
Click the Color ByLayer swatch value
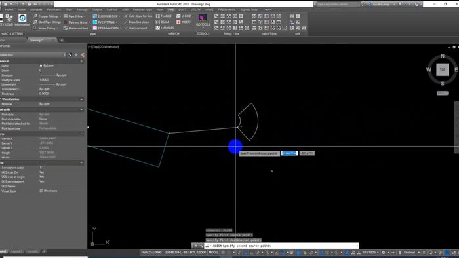click(x=47, y=65)
